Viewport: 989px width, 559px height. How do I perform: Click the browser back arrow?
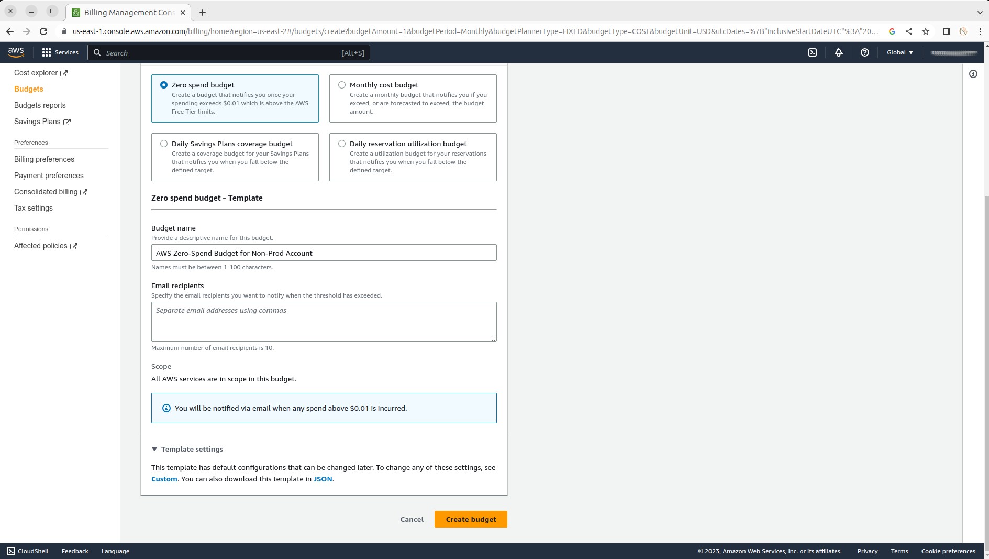point(10,31)
